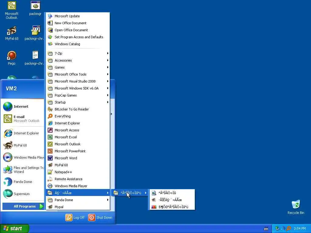
Task: Open MyPal 68 in All Programs list
Action: (78, 165)
